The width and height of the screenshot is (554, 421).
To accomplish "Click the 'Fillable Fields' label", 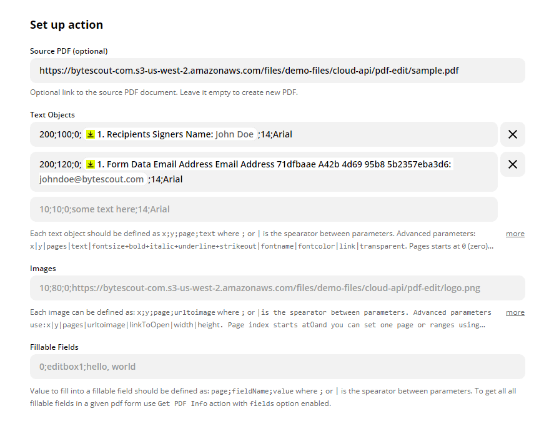I will click(x=54, y=347).
